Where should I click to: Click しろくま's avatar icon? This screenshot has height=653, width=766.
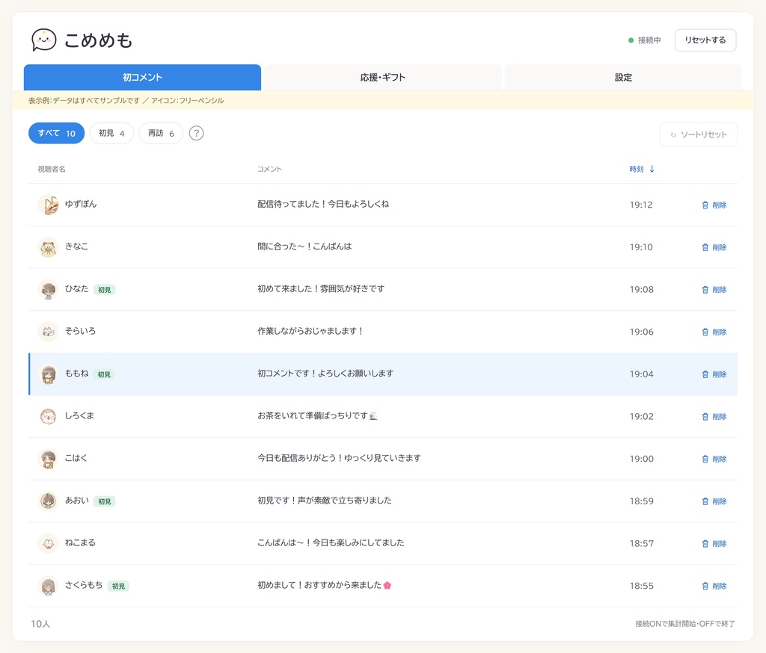(x=49, y=416)
